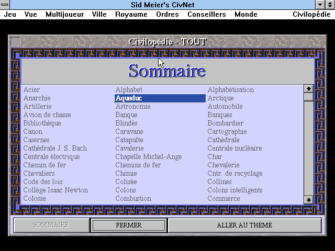Select the Alphabétisation entry
The width and height of the screenshot is (335, 251).
(231, 89)
